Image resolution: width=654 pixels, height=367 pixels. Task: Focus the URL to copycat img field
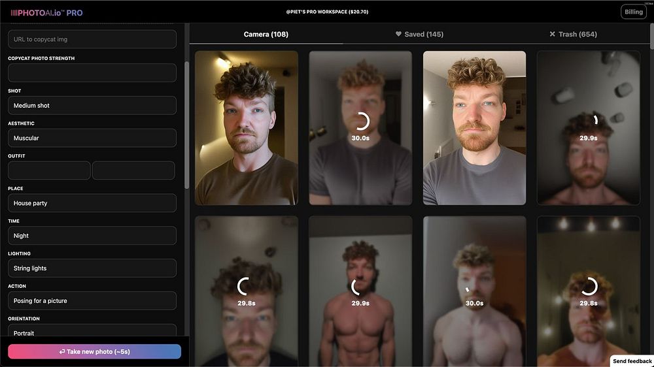point(92,39)
